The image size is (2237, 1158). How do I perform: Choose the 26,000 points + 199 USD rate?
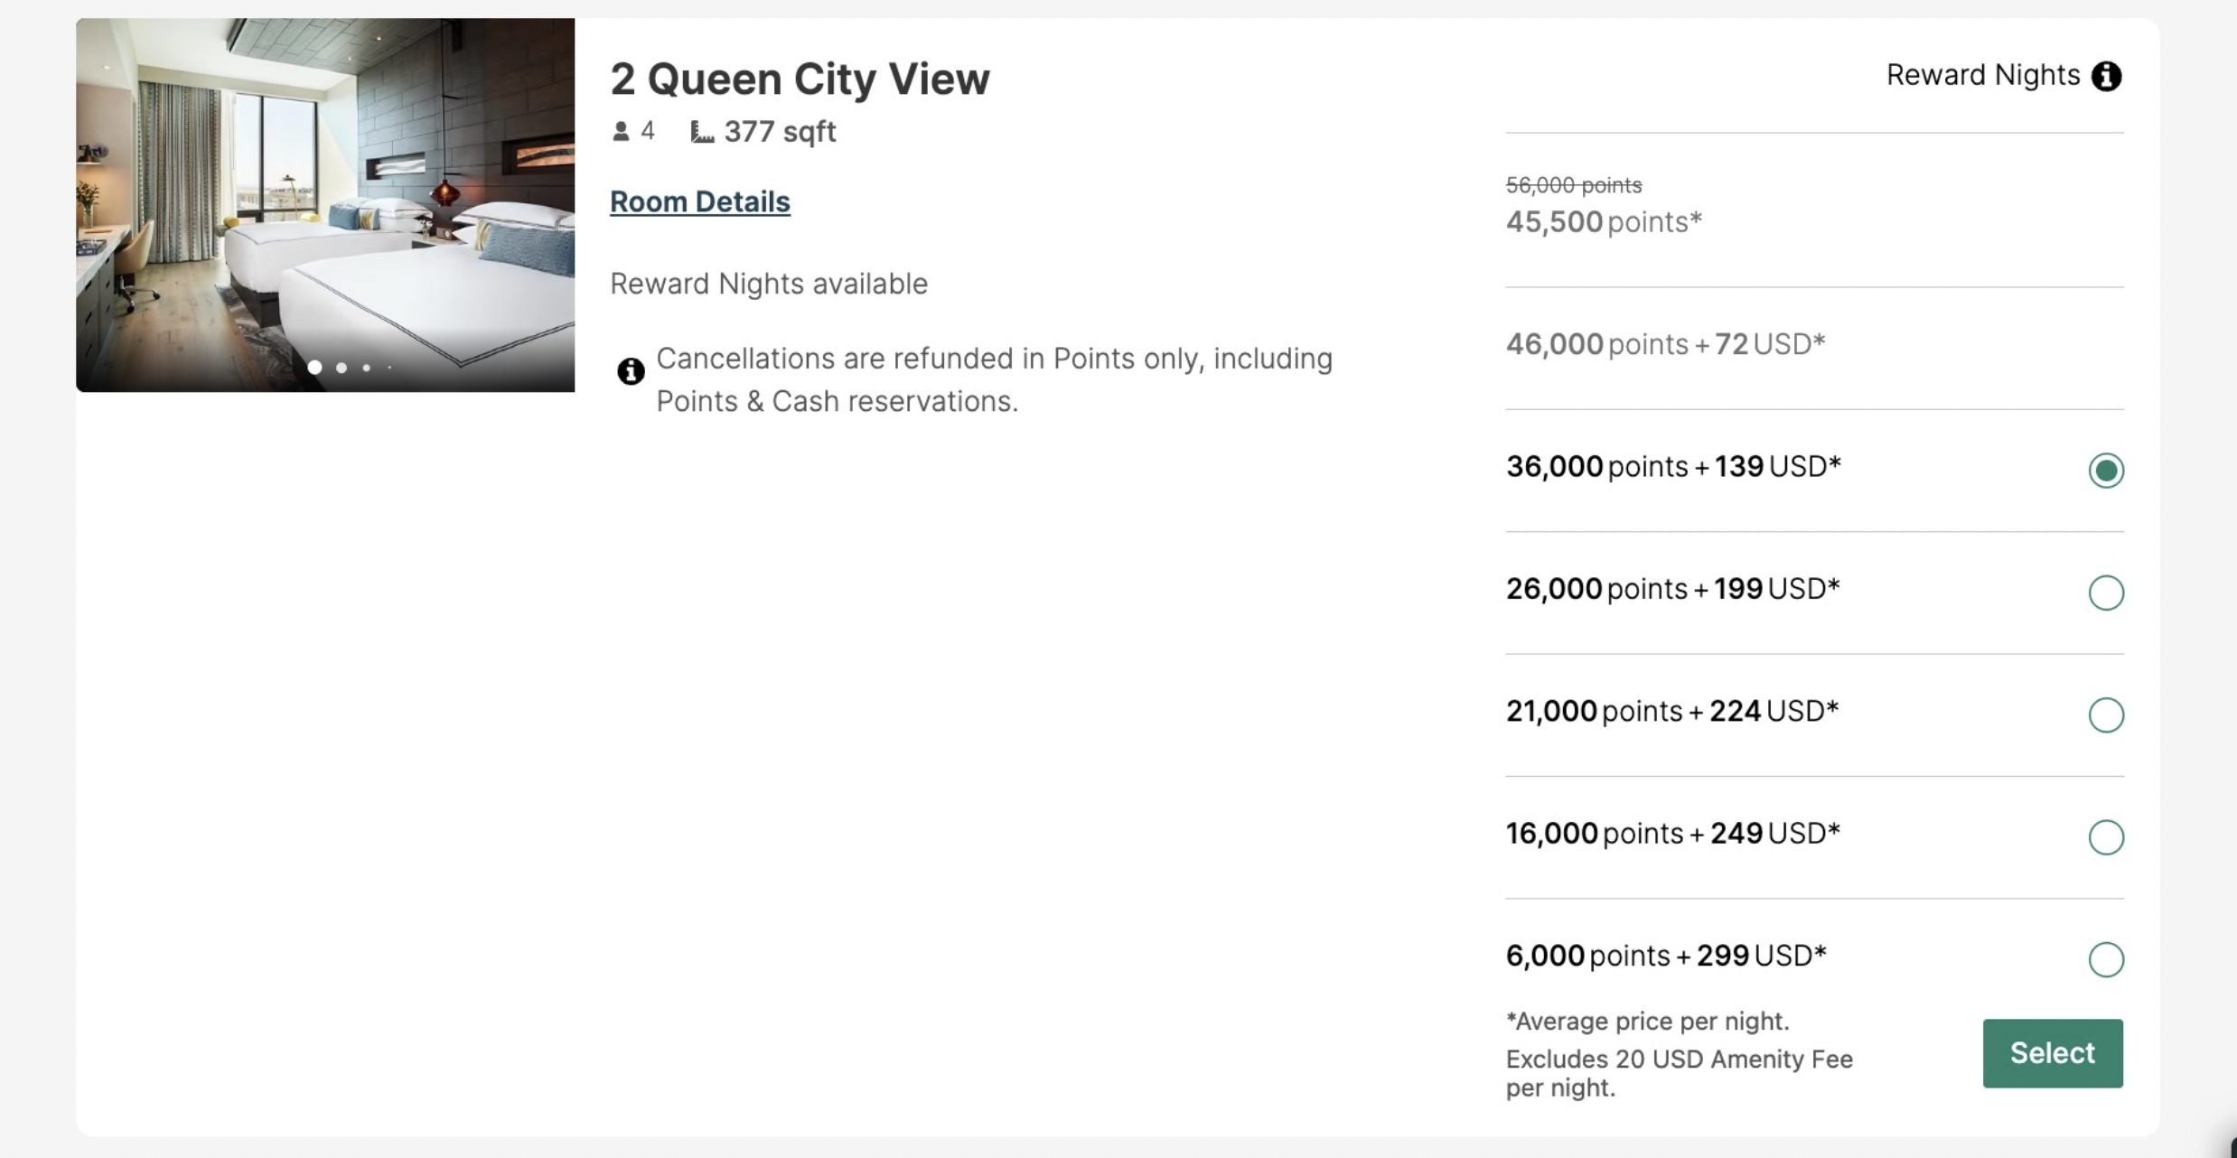point(2105,593)
